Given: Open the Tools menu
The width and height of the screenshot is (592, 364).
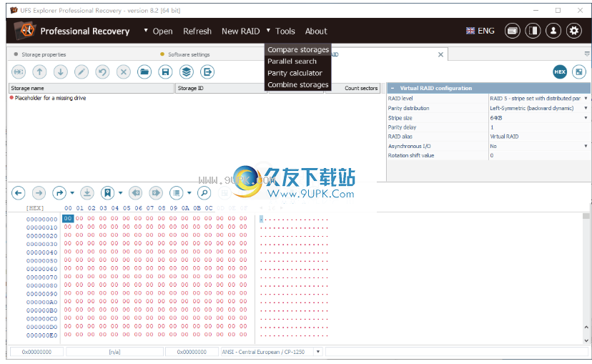Looking at the screenshot, I should click(285, 31).
